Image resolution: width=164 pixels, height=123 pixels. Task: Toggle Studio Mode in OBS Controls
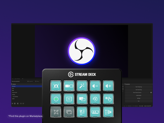coord(139,95)
